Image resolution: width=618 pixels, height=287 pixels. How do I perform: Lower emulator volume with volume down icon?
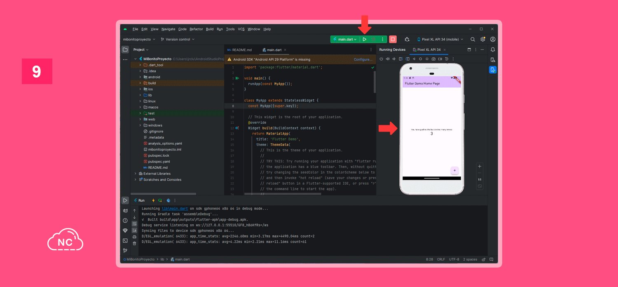(x=394, y=59)
